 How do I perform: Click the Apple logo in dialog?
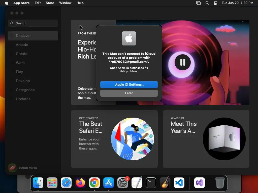click(x=129, y=38)
